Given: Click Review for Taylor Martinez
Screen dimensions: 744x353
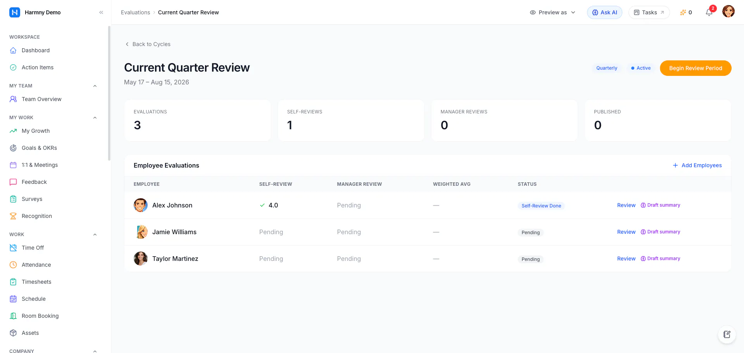Looking at the screenshot, I should click(626, 259).
